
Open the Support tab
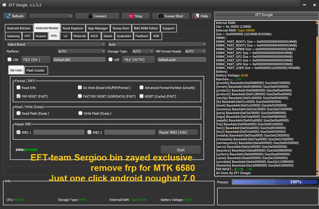click(x=168, y=28)
